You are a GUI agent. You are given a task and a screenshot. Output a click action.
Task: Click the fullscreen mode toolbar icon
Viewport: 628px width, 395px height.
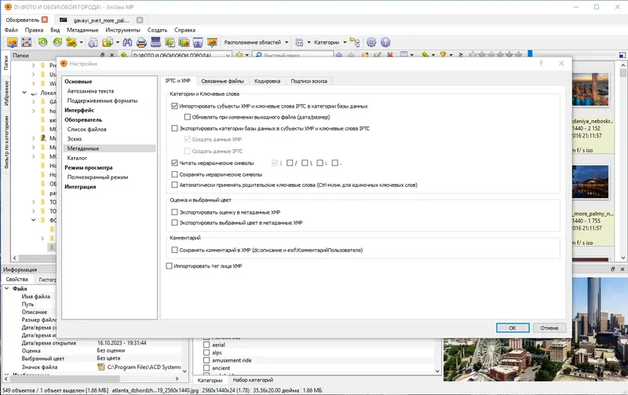pos(27,42)
